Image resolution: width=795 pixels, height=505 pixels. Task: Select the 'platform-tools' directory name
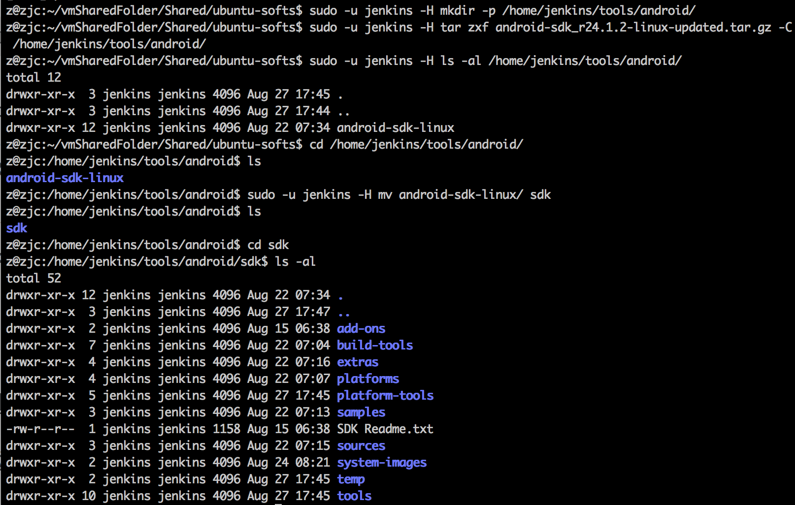(385, 395)
